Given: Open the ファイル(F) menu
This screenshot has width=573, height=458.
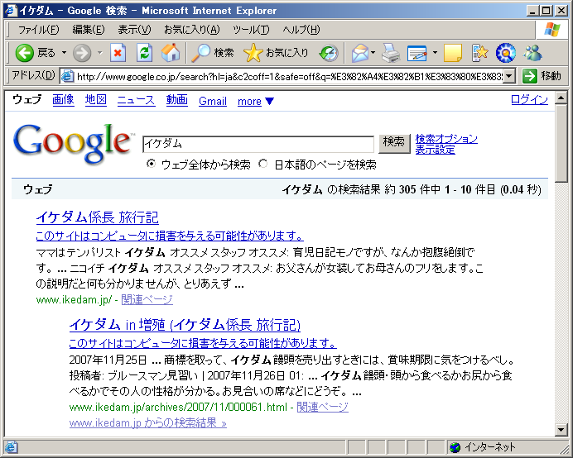Looking at the screenshot, I should pyautogui.click(x=38, y=30).
